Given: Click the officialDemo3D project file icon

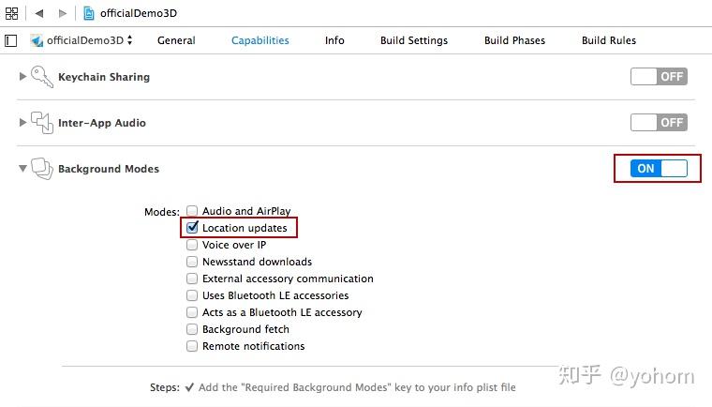Looking at the screenshot, I should click(89, 14).
